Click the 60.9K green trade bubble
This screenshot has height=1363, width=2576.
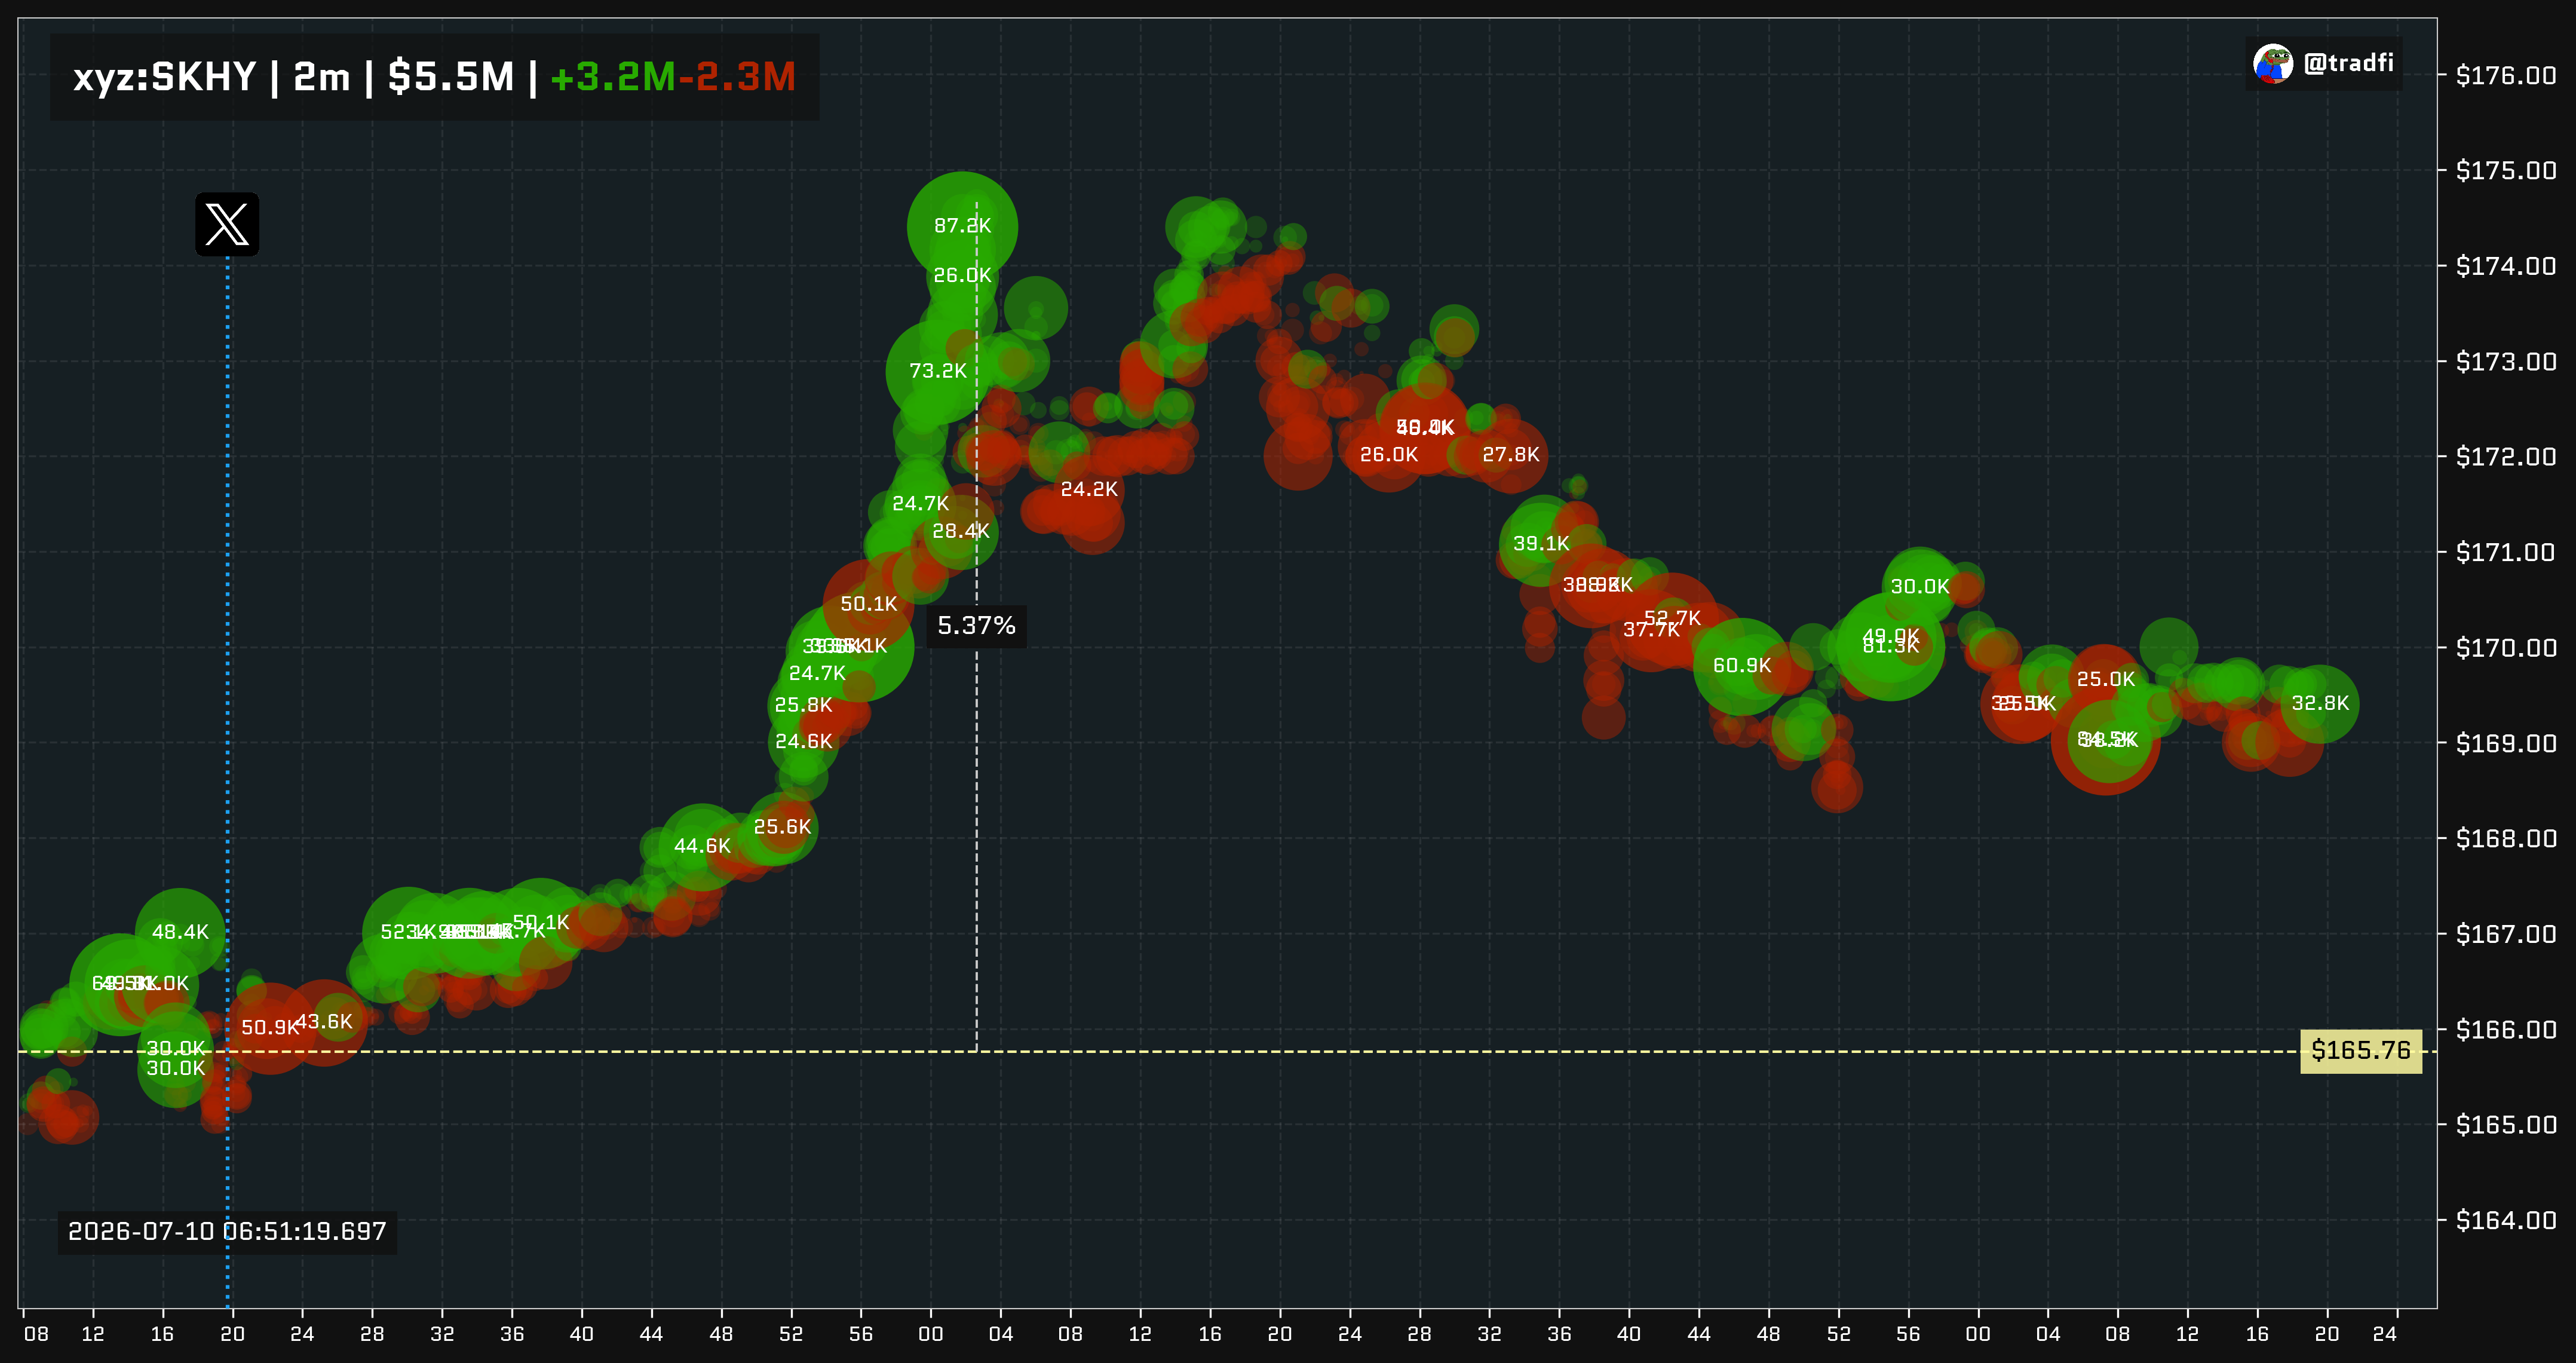tap(1741, 666)
